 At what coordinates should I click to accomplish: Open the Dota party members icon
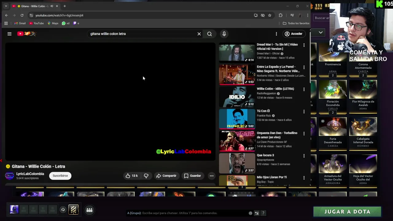point(89,210)
